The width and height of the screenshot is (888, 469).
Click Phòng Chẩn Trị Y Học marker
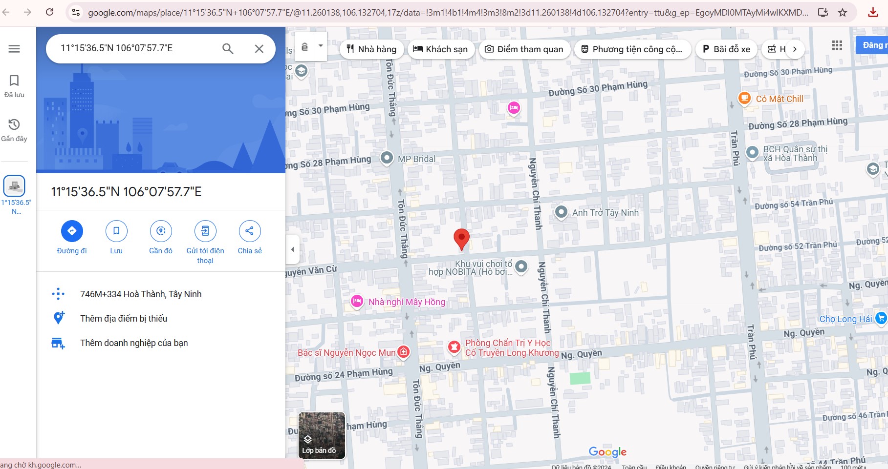(x=454, y=347)
